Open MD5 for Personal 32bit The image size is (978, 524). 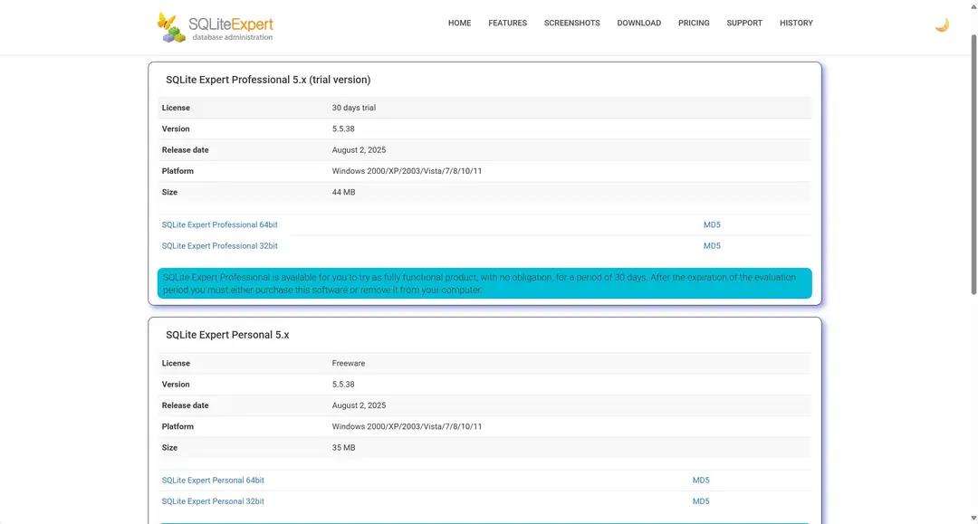click(701, 501)
